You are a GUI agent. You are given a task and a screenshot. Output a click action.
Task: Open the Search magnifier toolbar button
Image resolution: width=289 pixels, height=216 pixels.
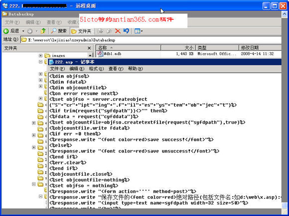click(x=59, y=31)
